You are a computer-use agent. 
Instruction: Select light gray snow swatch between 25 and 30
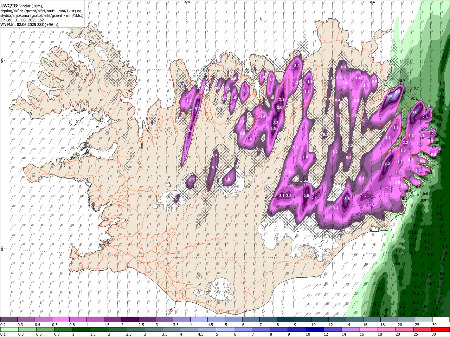coord(424,320)
